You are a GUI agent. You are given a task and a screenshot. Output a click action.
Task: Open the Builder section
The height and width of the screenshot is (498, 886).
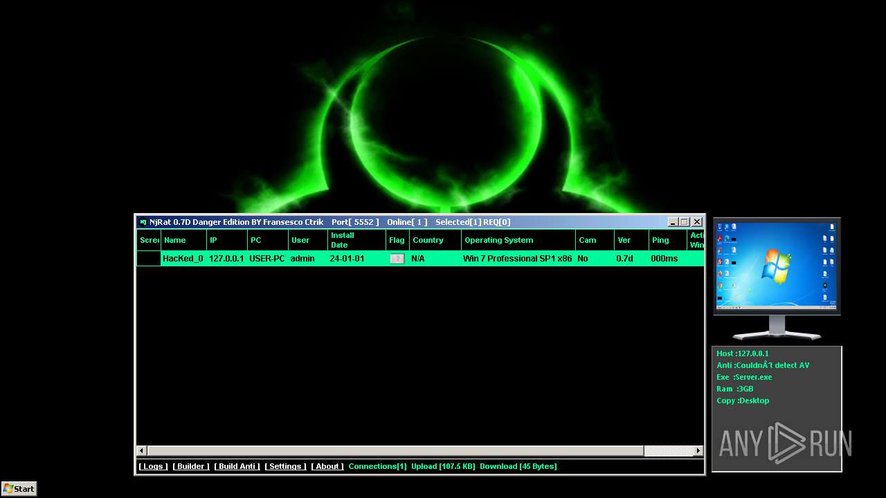coord(191,466)
